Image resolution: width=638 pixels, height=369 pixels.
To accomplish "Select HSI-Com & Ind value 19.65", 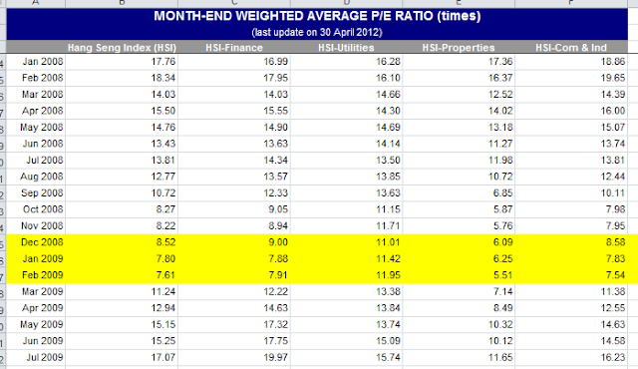I will coord(571,78).
